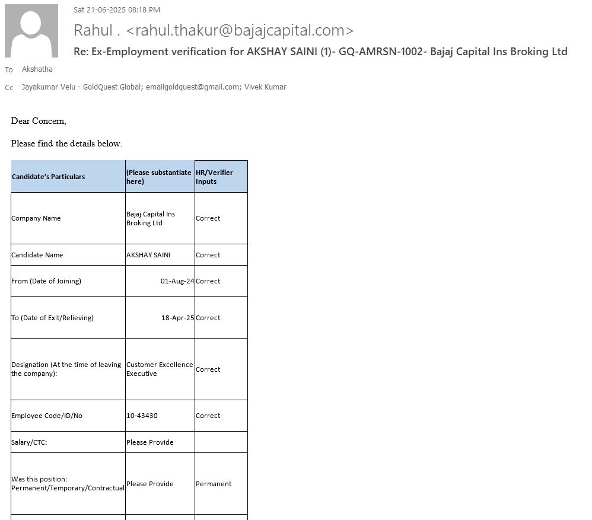
Task: Select the employee code 10-43430 cell
Action: (142, 416)
